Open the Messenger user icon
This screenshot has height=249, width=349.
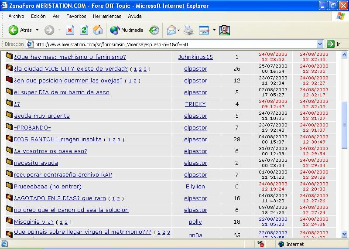click(225, 30)
